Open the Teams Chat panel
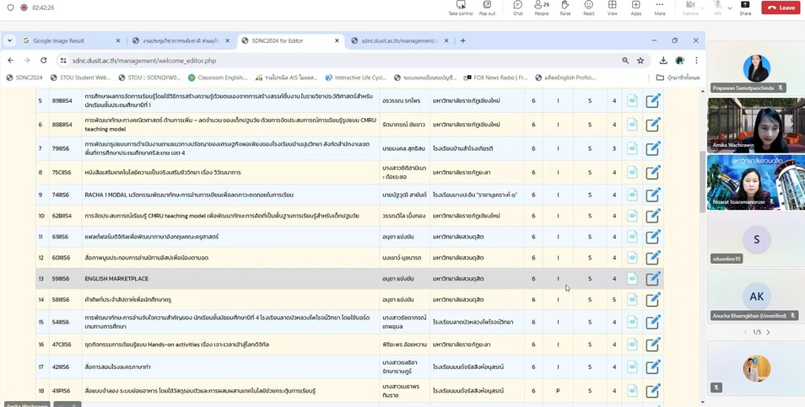805x407 pixels. coord(517,8)
